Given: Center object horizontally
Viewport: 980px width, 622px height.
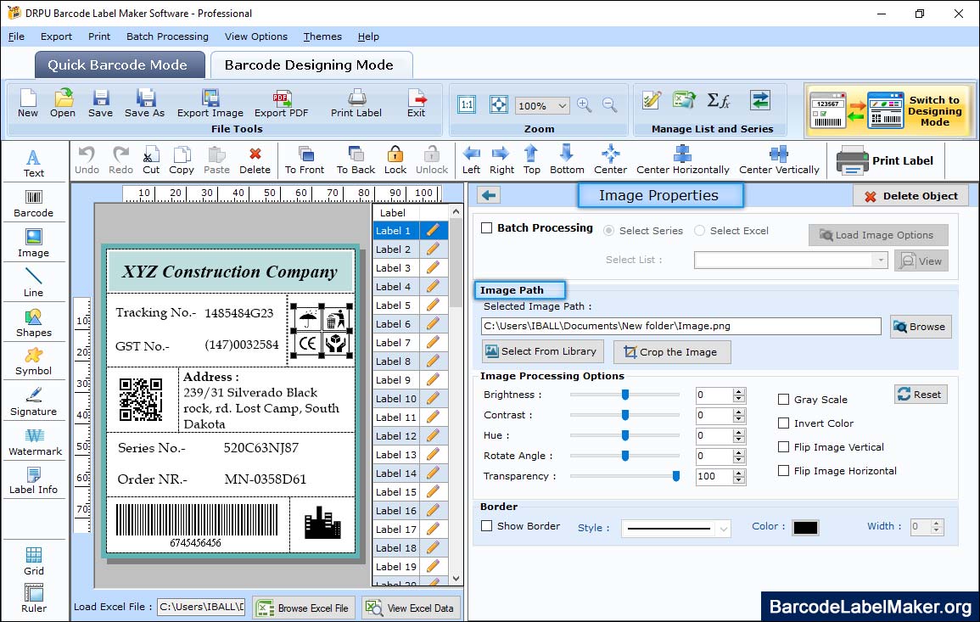Looking at the screenshot, I should click(682, 160).
